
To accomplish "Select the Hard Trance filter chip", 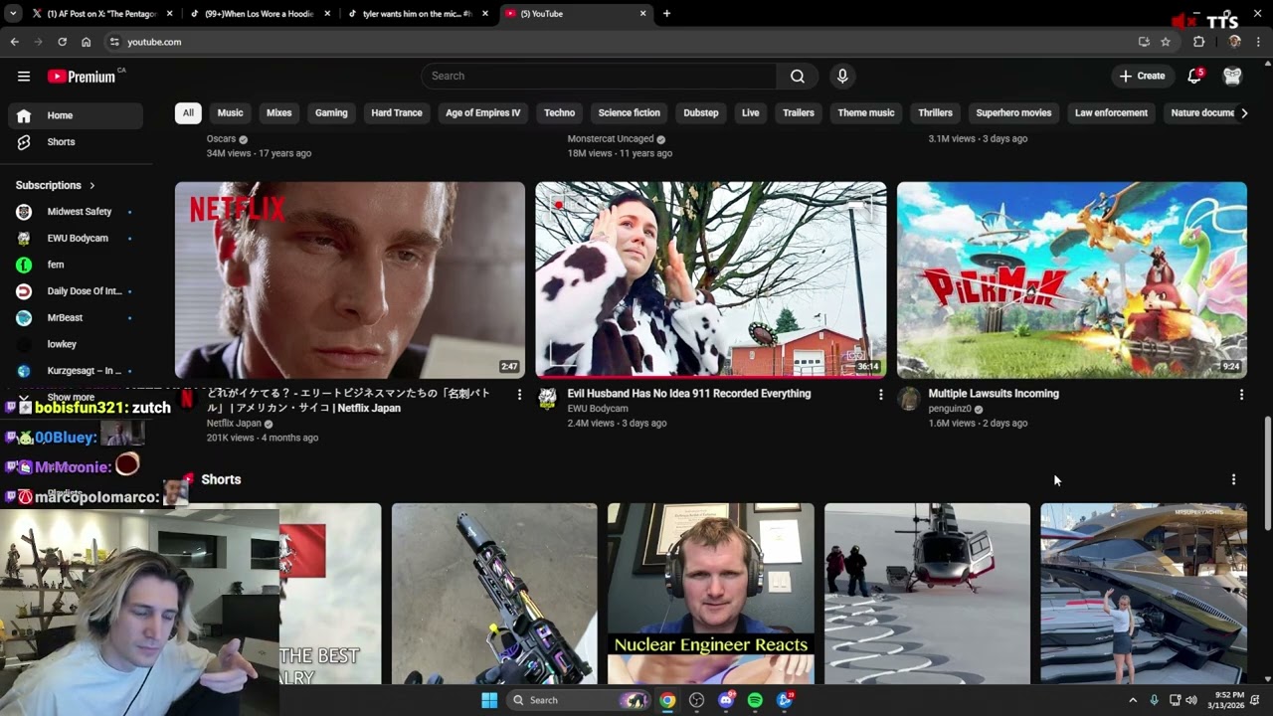I will point(397,113).
